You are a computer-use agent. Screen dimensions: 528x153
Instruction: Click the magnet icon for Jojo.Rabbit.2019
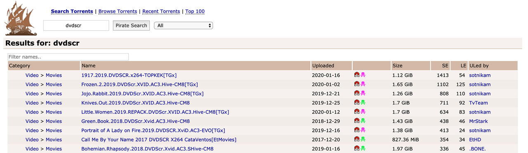coord(357,93)
